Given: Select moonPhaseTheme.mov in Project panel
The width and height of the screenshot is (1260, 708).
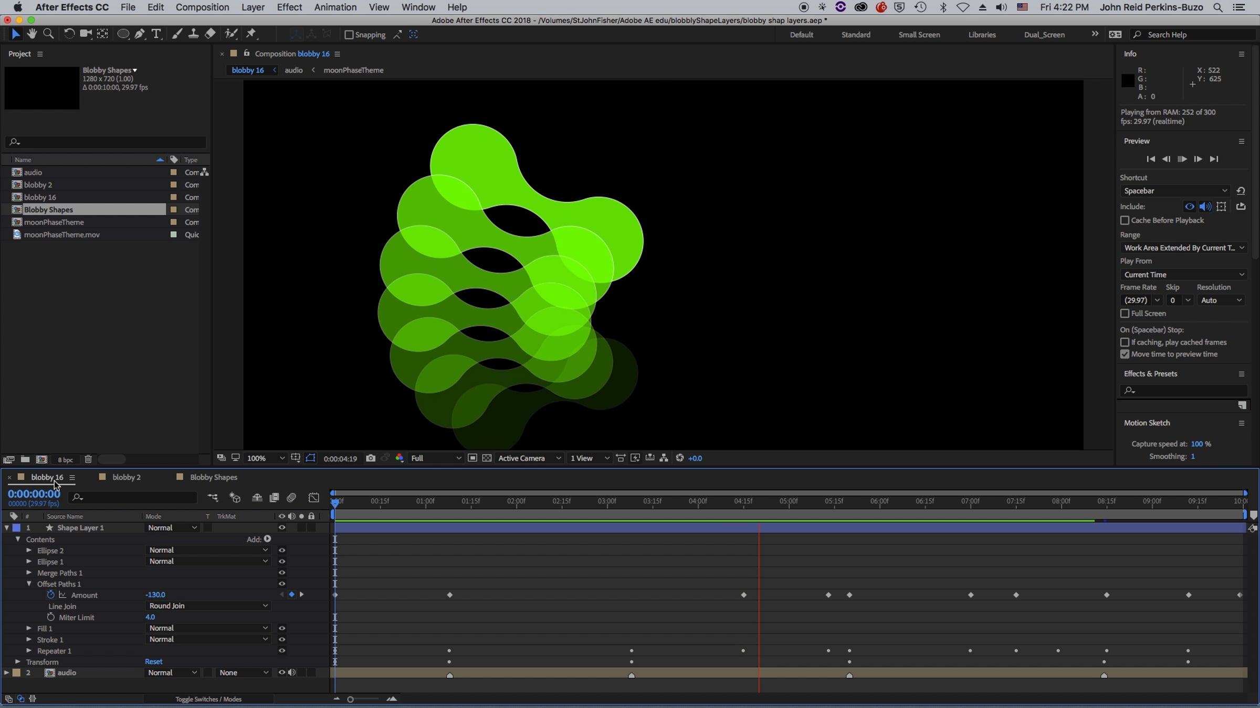Looking at the screenshot, I should point(61,234).
